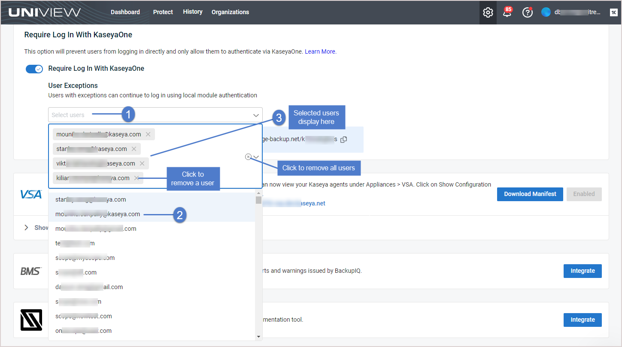622x347 pixels.
Task: Remove the vikt... kaseya.com user tag
Action: point(142,163)
